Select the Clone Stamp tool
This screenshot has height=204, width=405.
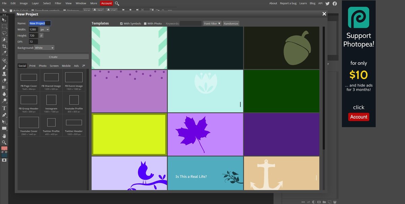click(4, 74)
